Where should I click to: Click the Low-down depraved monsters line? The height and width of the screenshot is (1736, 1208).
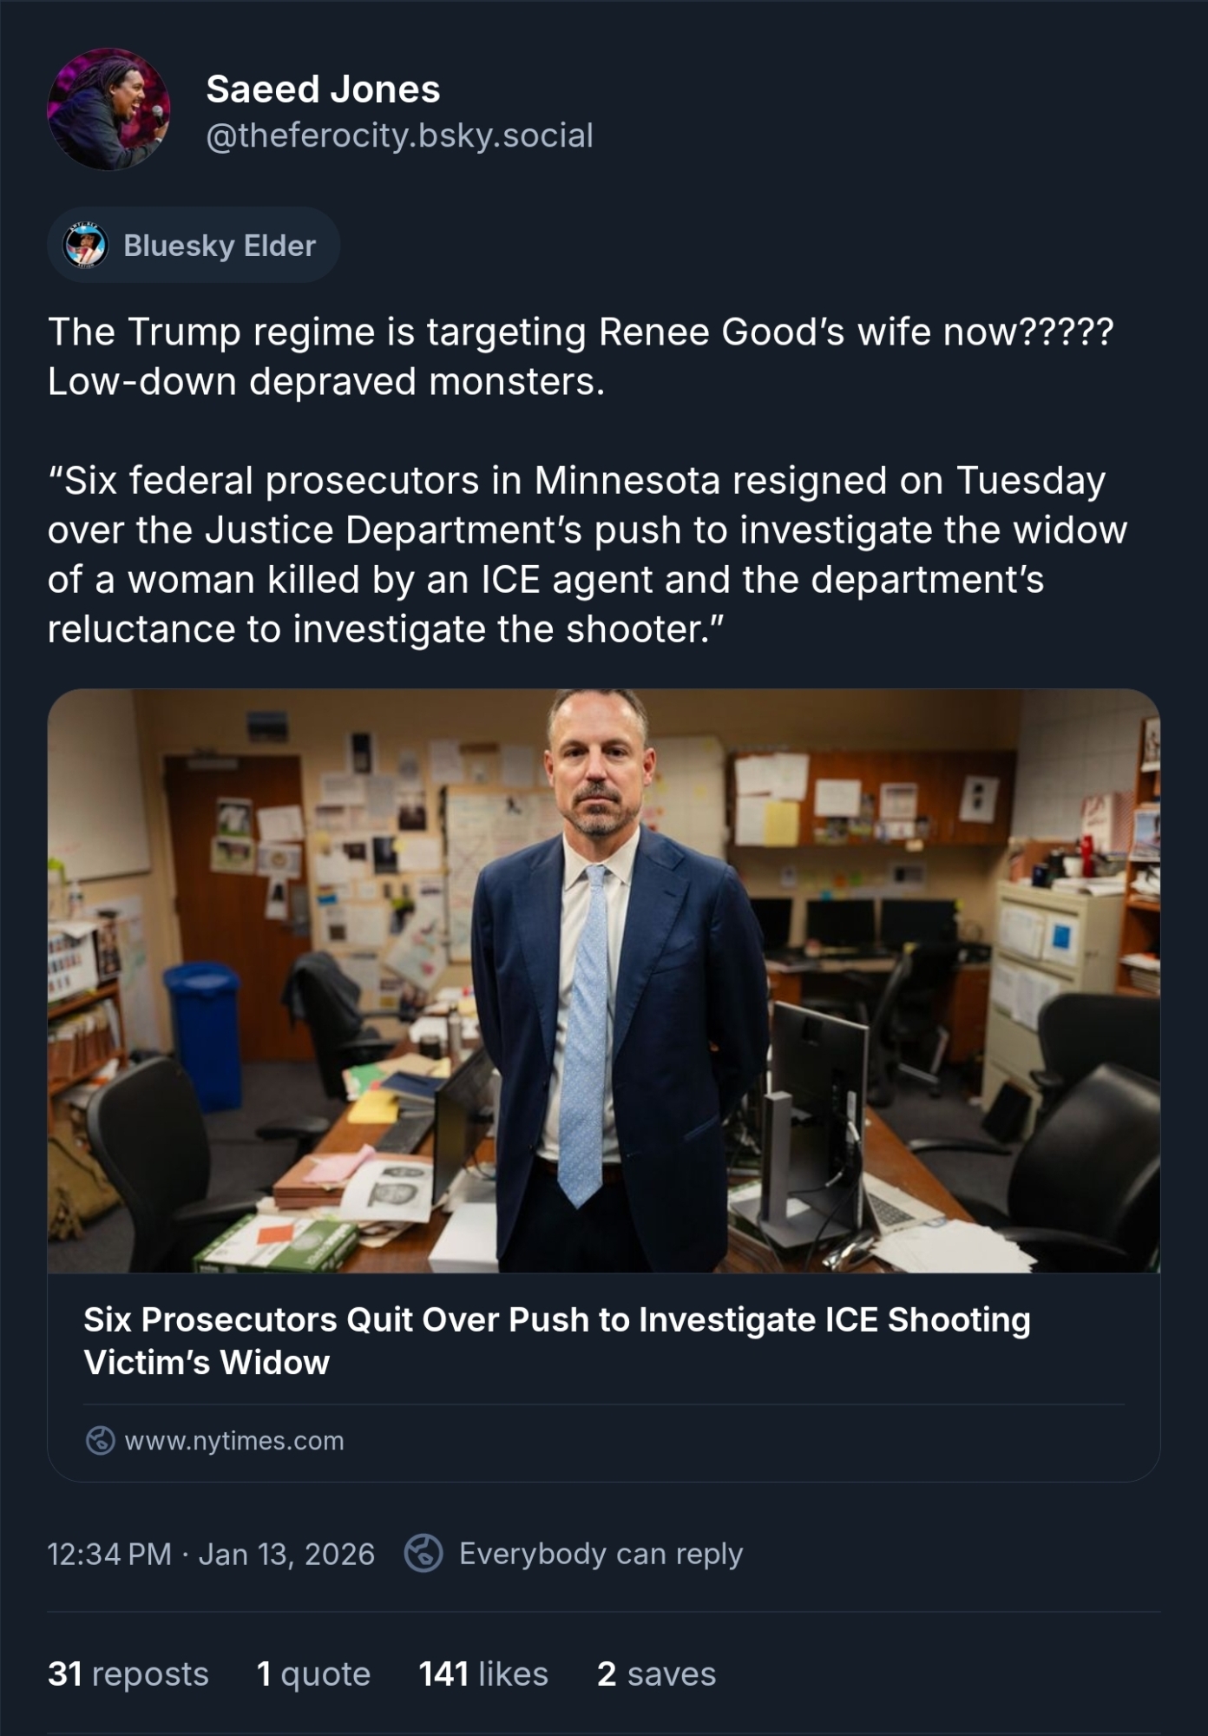pos(325,381)
